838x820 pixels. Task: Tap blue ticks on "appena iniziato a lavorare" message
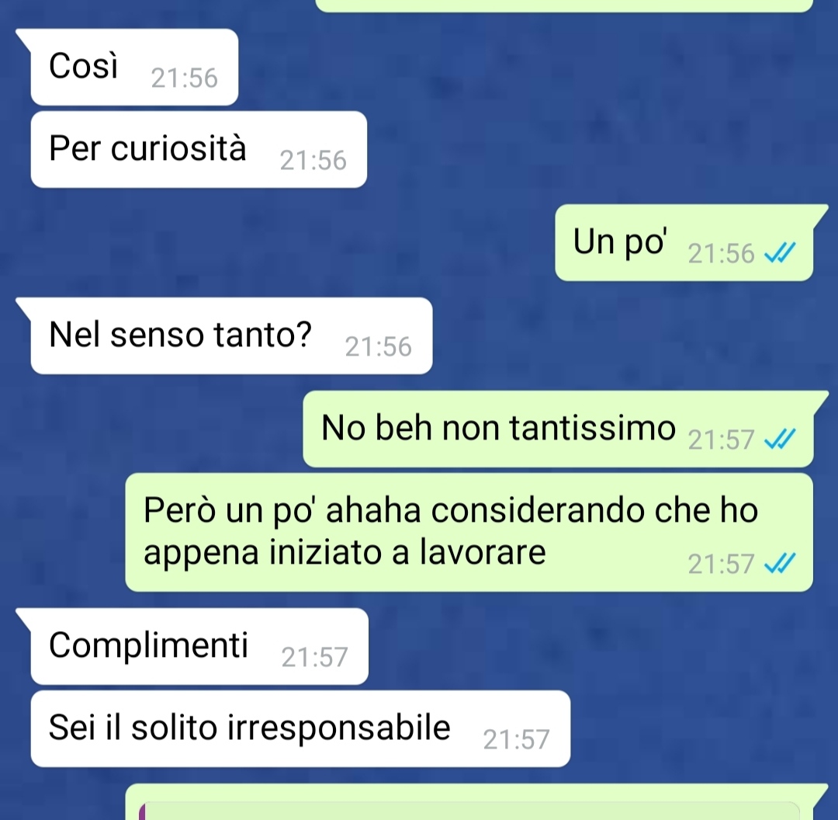point(781,564)
